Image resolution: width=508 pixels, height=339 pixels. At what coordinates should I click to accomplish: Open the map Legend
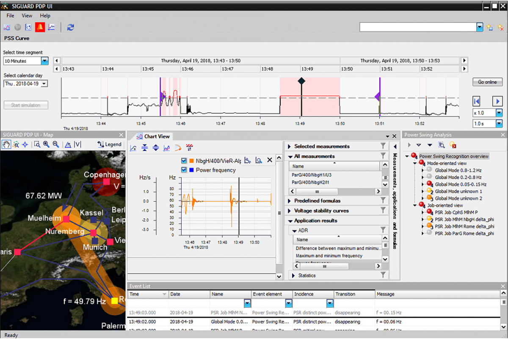coord(109,144)
